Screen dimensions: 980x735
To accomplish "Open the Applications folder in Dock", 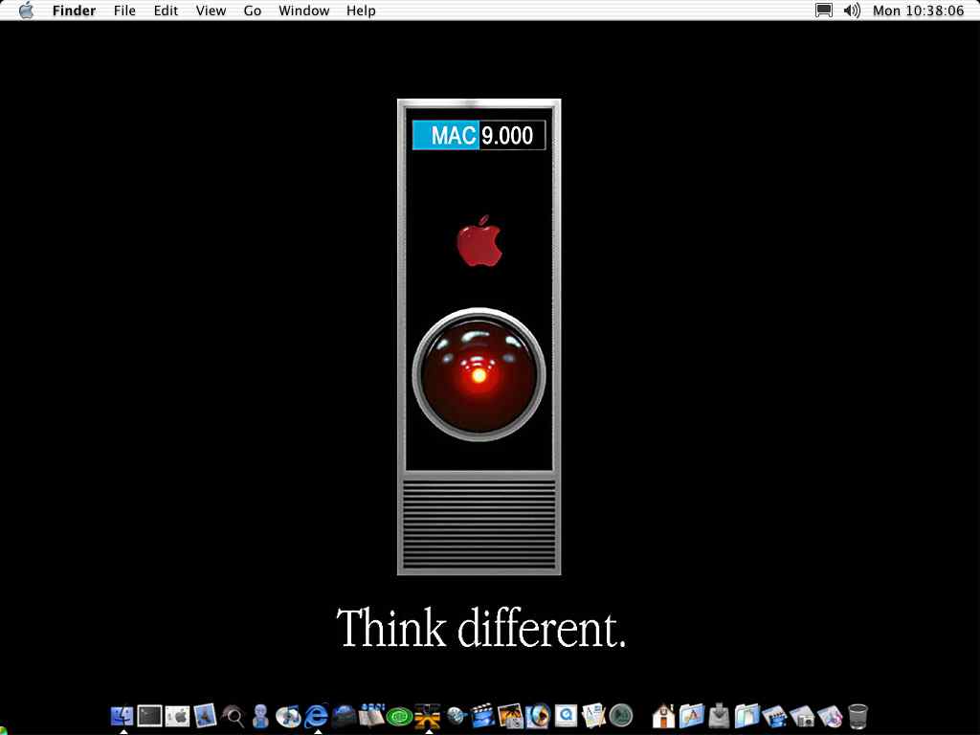I will coord(691,716).
